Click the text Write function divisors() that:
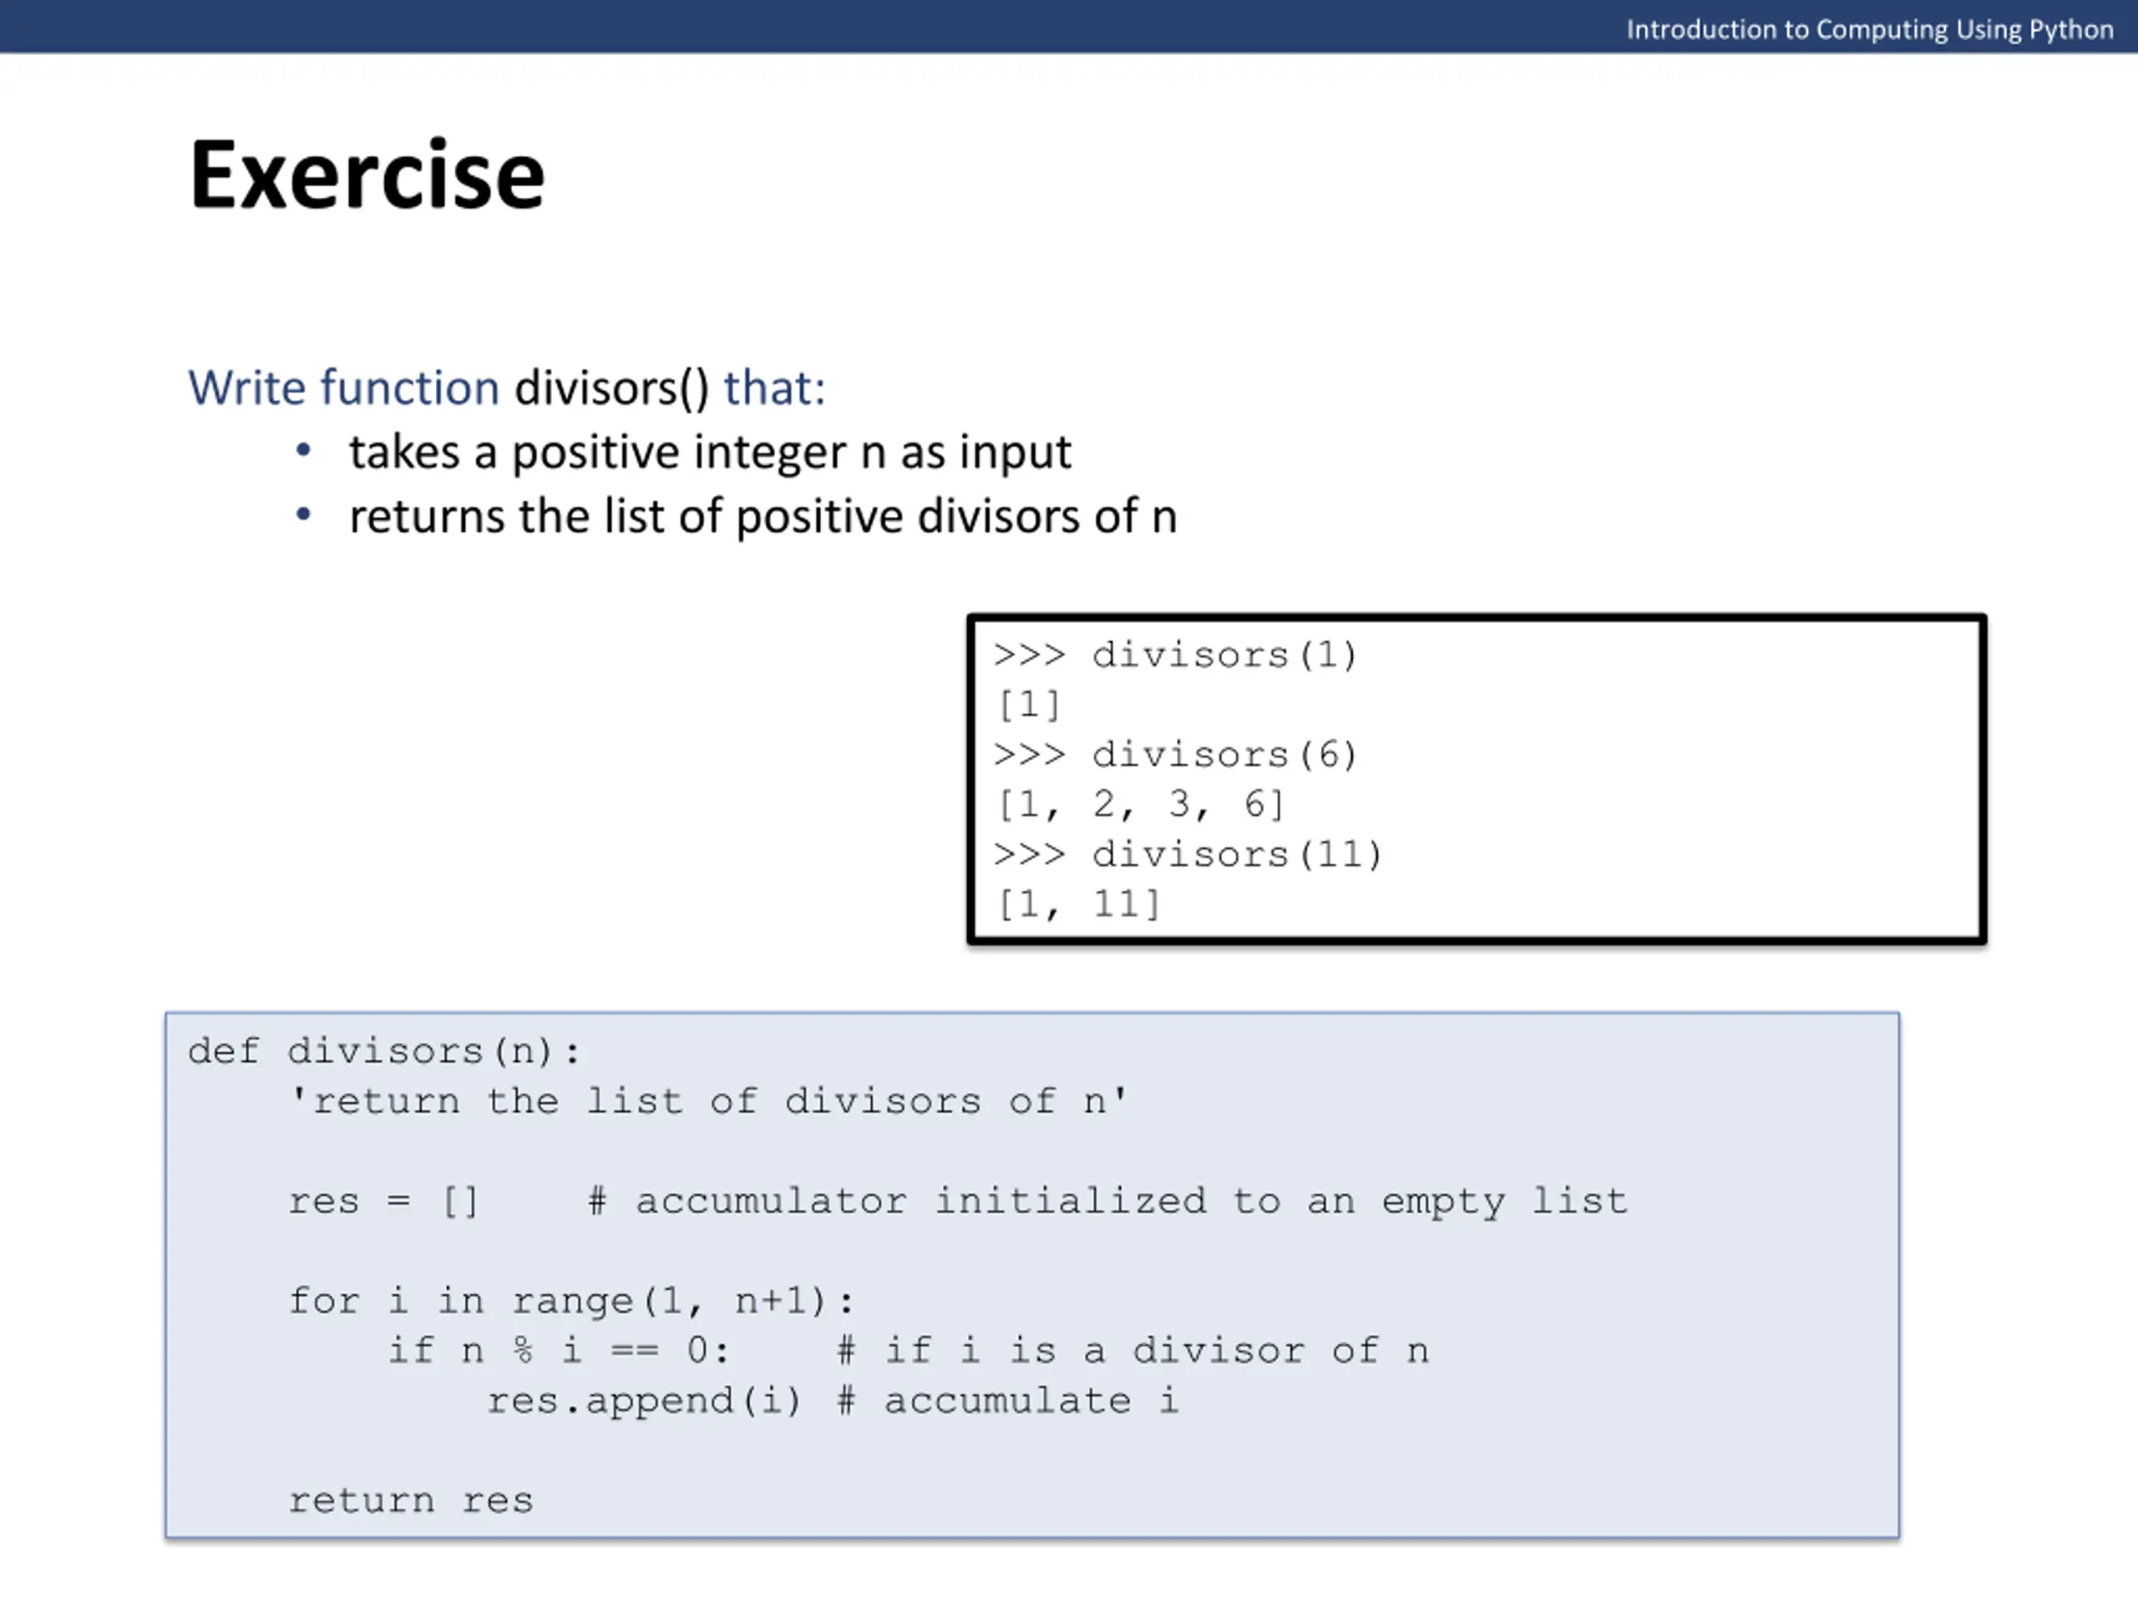 coord(506,387)
